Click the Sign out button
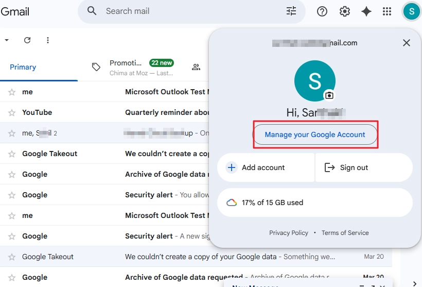This screenshot has height=287, width=422. (x=364, y=167)
